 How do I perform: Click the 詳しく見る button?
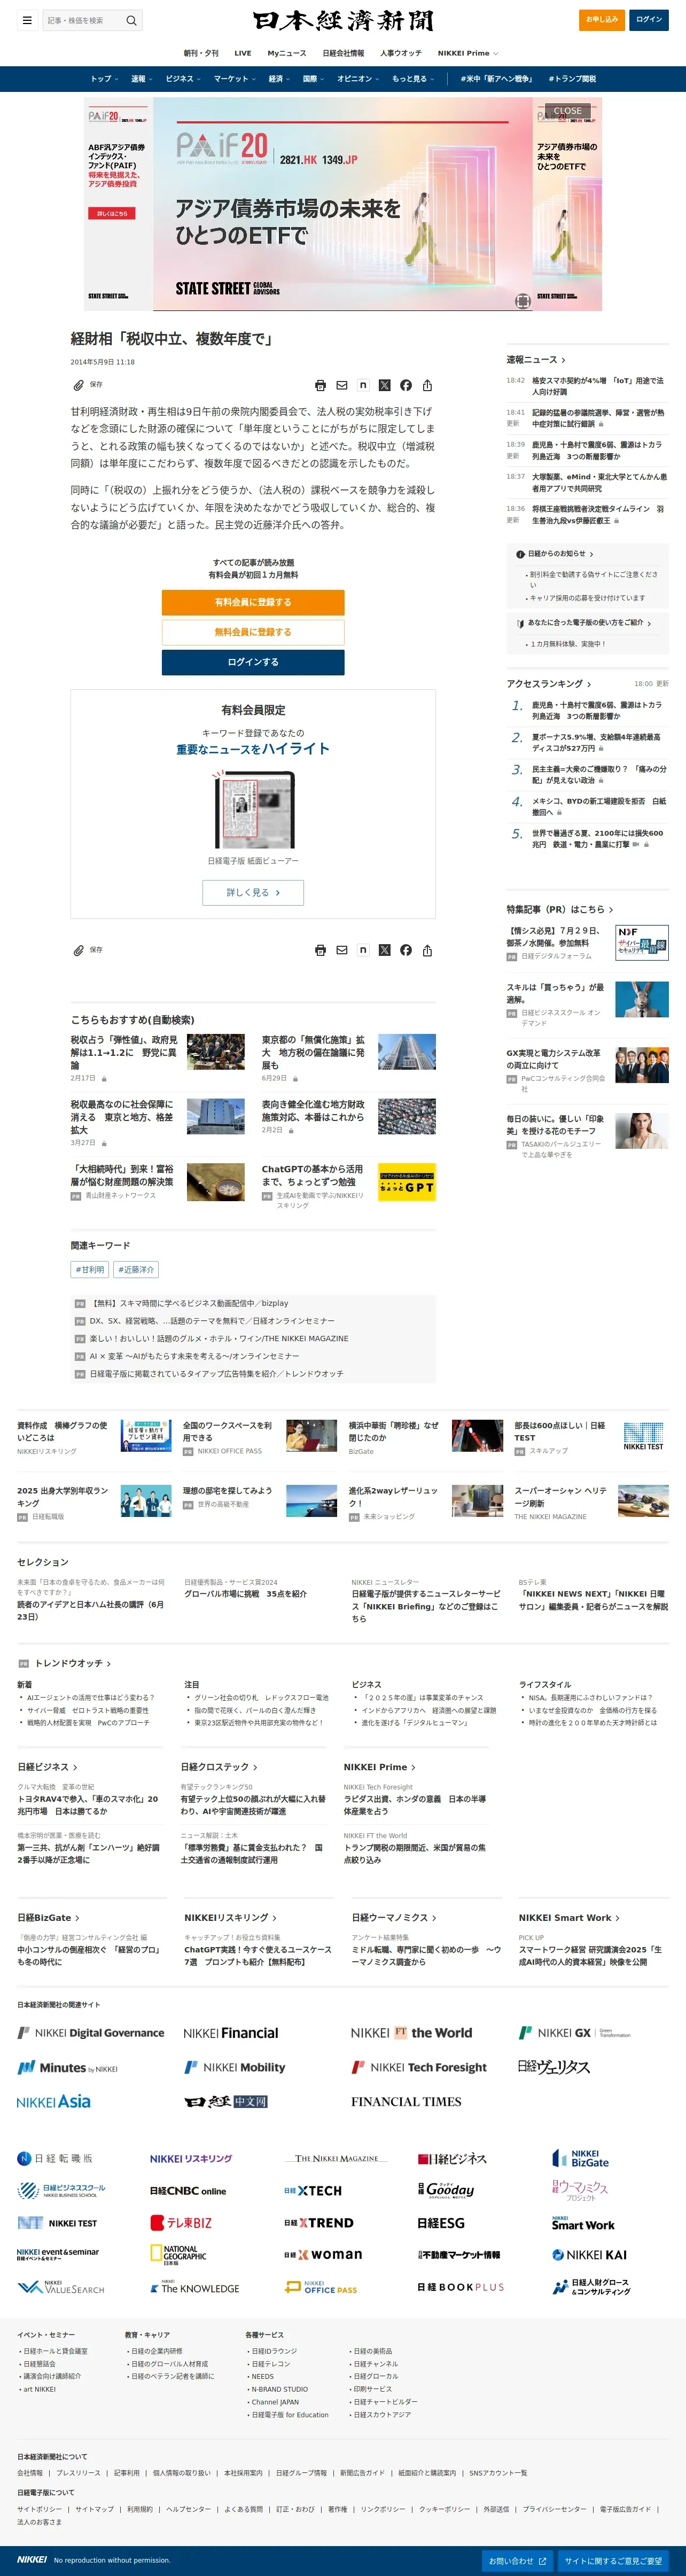(253, 892)
